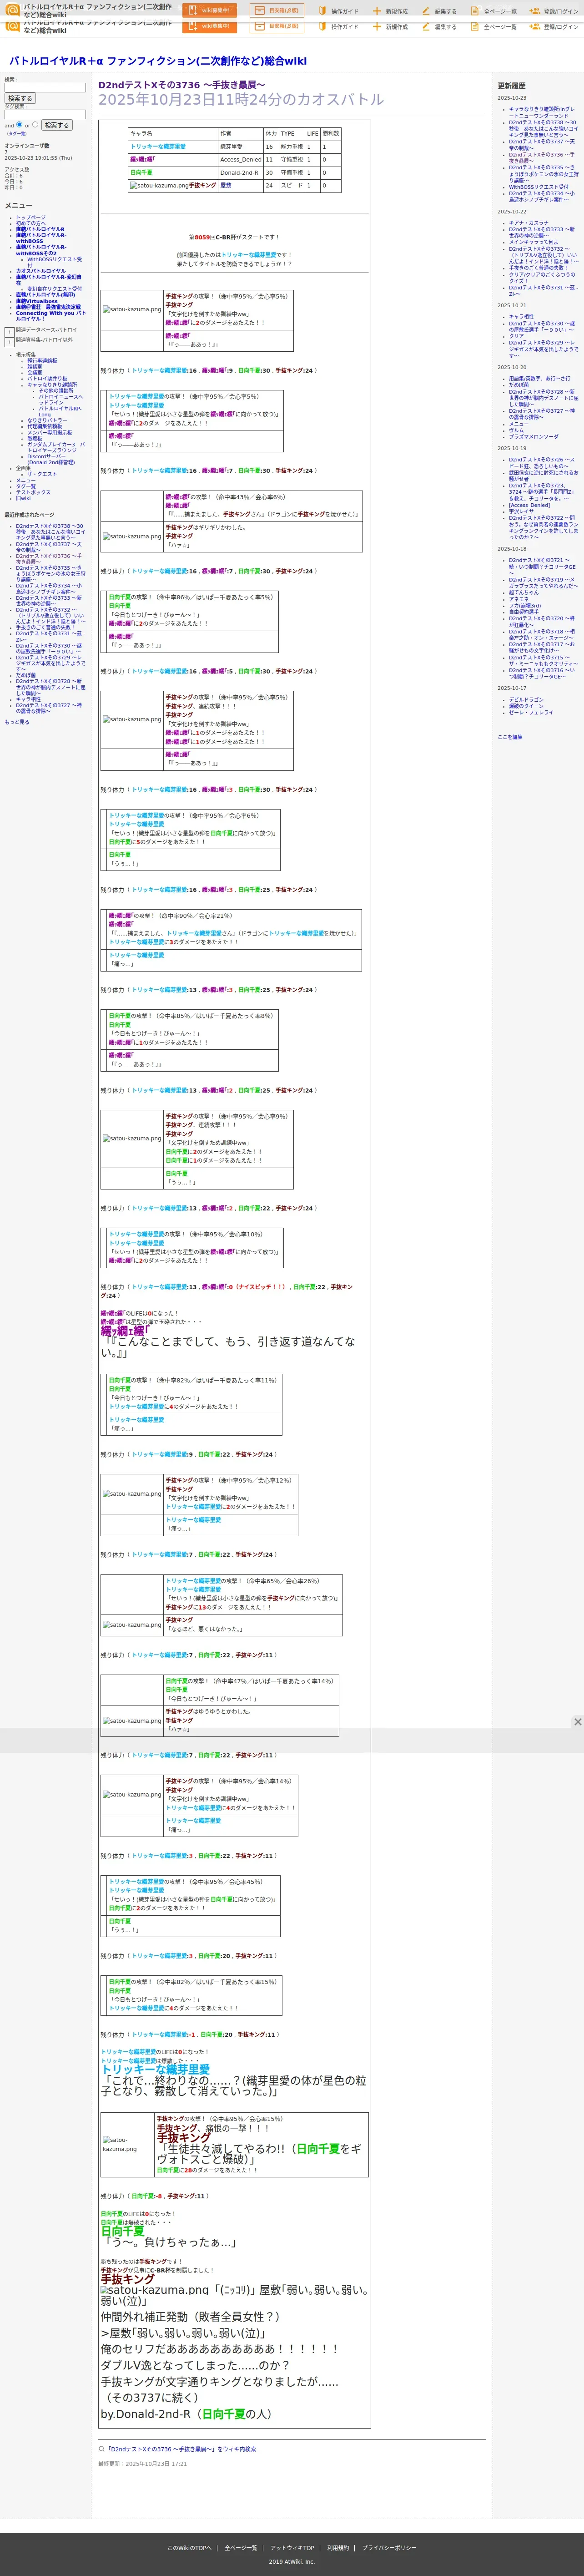Select the "or" radio button for tag search
This screenshot has width=584, height=2576.
[35, 125]
